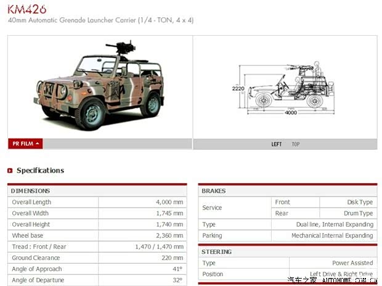Expand the PR FILM arrow
The width and height of the screenshot is (382, 286).
(x=38, y=144)
